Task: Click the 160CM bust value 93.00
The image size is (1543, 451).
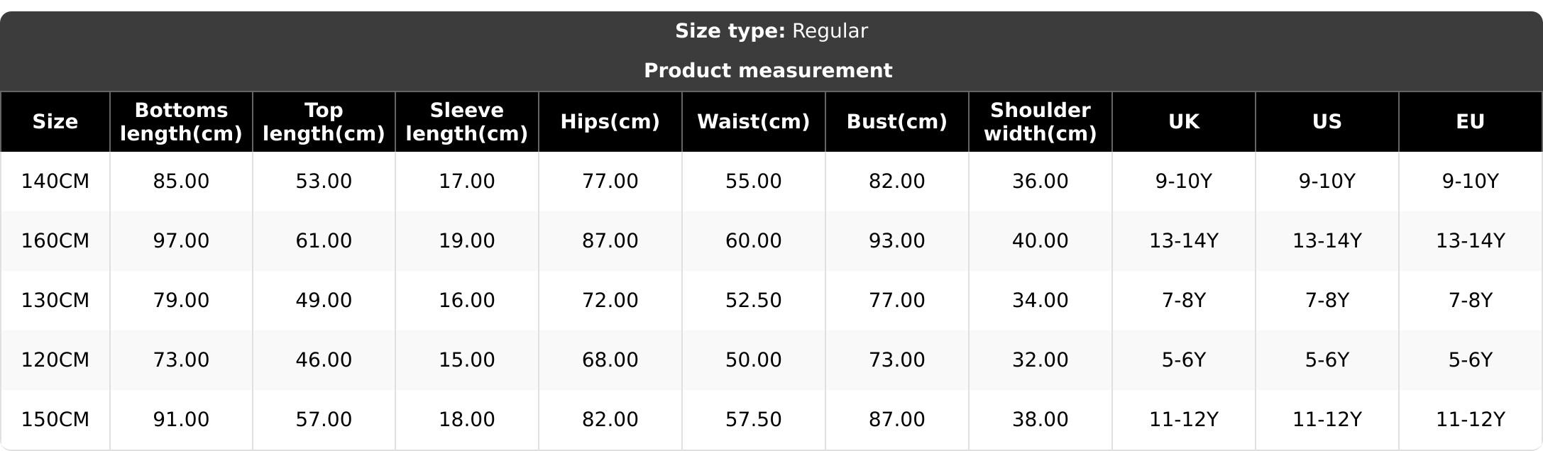Action: pos(896,241)
